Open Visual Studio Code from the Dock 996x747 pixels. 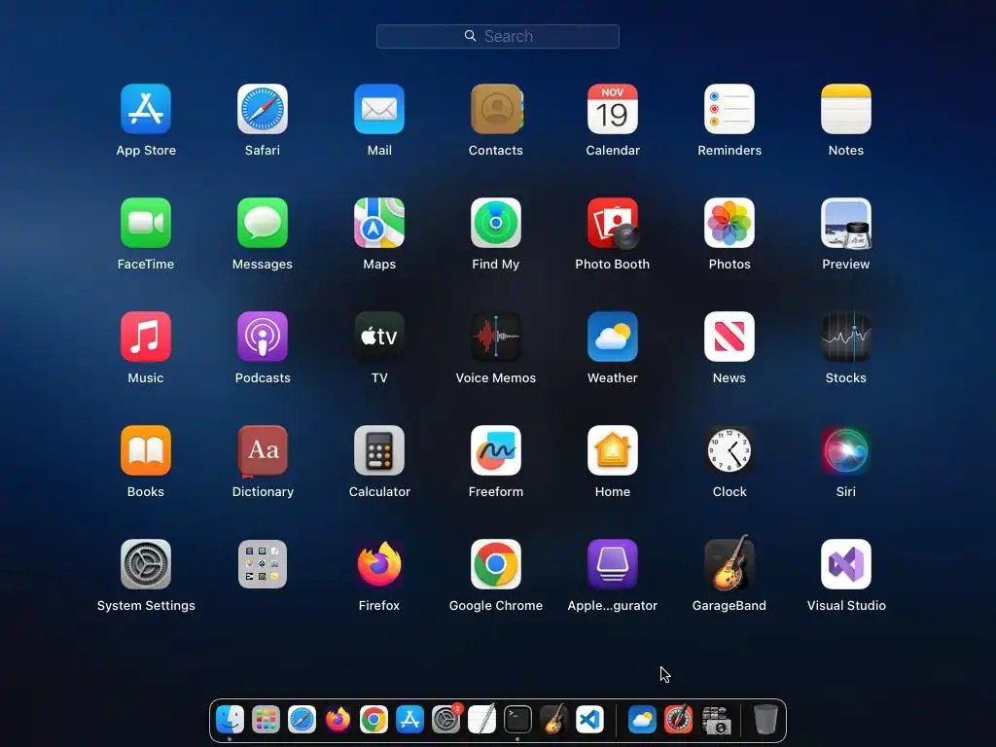[x=589, y=720]
